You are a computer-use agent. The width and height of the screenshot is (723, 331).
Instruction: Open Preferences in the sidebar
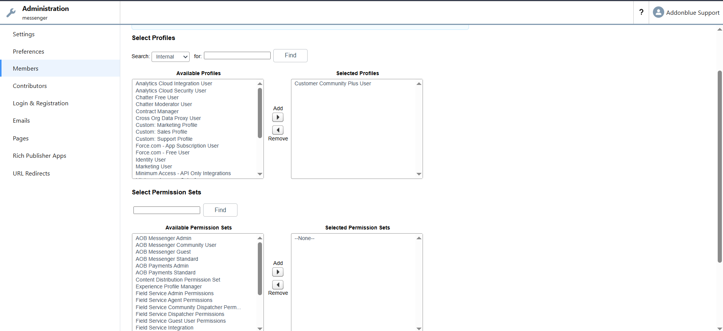[x=28, y=51]
